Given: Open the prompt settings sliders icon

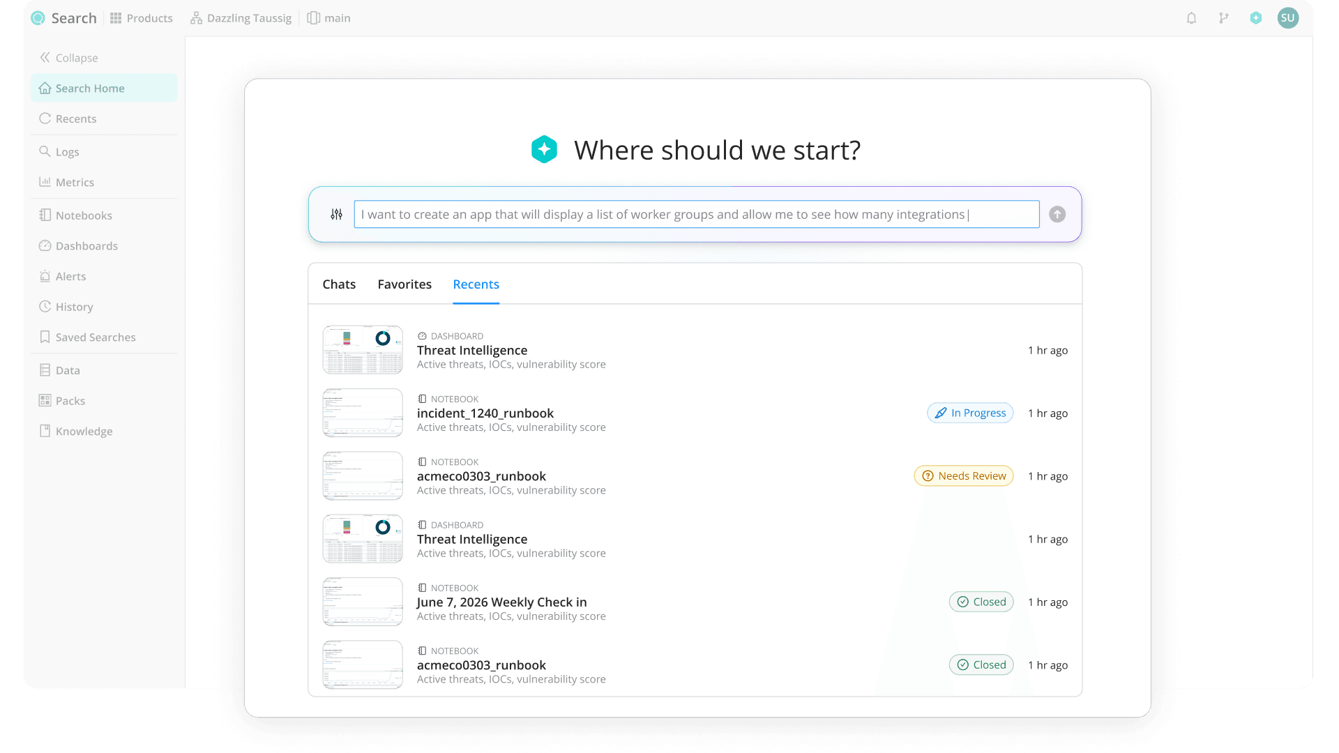Looking at the screenshot, I should [337, 214].
